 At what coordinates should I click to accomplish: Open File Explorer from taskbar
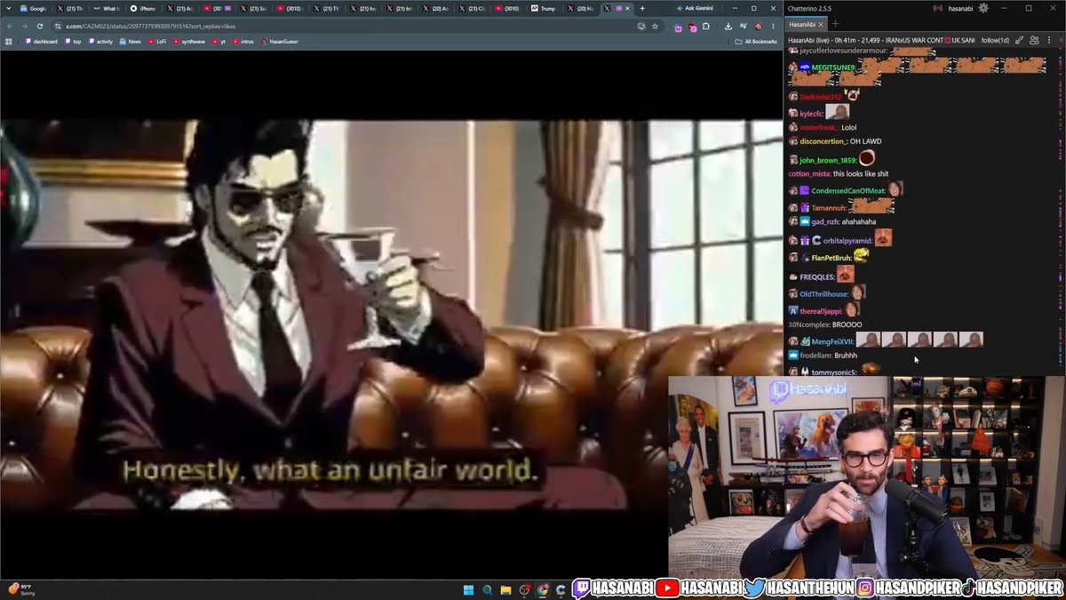[505, 589]
